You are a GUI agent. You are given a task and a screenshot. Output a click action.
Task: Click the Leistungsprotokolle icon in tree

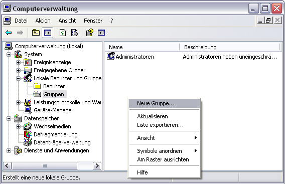click(28, 102)
